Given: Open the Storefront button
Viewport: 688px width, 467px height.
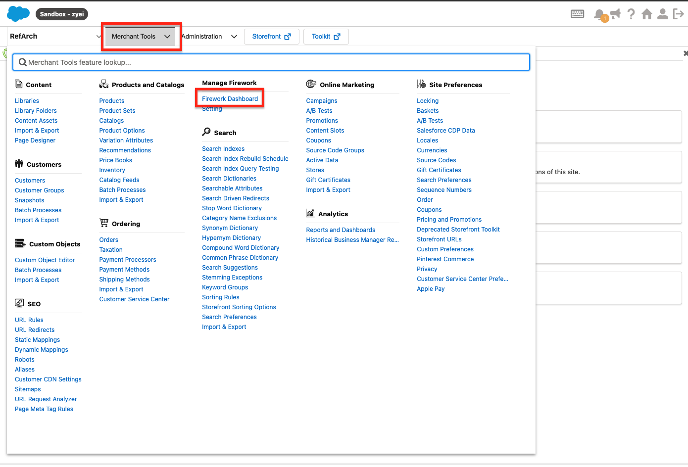Looking at the screenshot, I should [271, 37].
